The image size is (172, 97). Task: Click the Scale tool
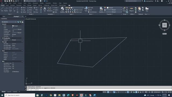[x=30, y=12]
